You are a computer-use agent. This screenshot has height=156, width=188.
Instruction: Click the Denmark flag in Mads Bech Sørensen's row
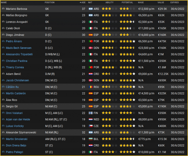pyautogui.click(x=90, y=48)
